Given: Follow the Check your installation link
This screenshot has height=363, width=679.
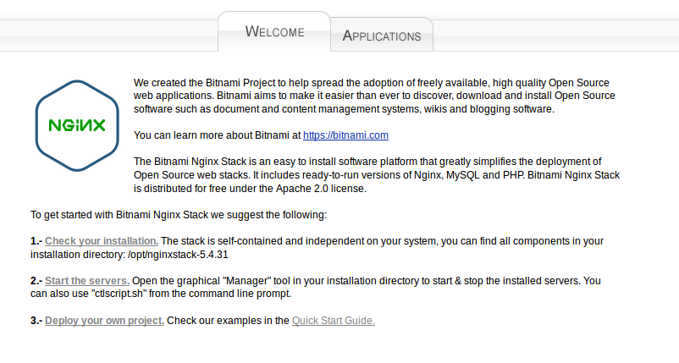Looking at the screenshot, I should [x=102, y=241].
